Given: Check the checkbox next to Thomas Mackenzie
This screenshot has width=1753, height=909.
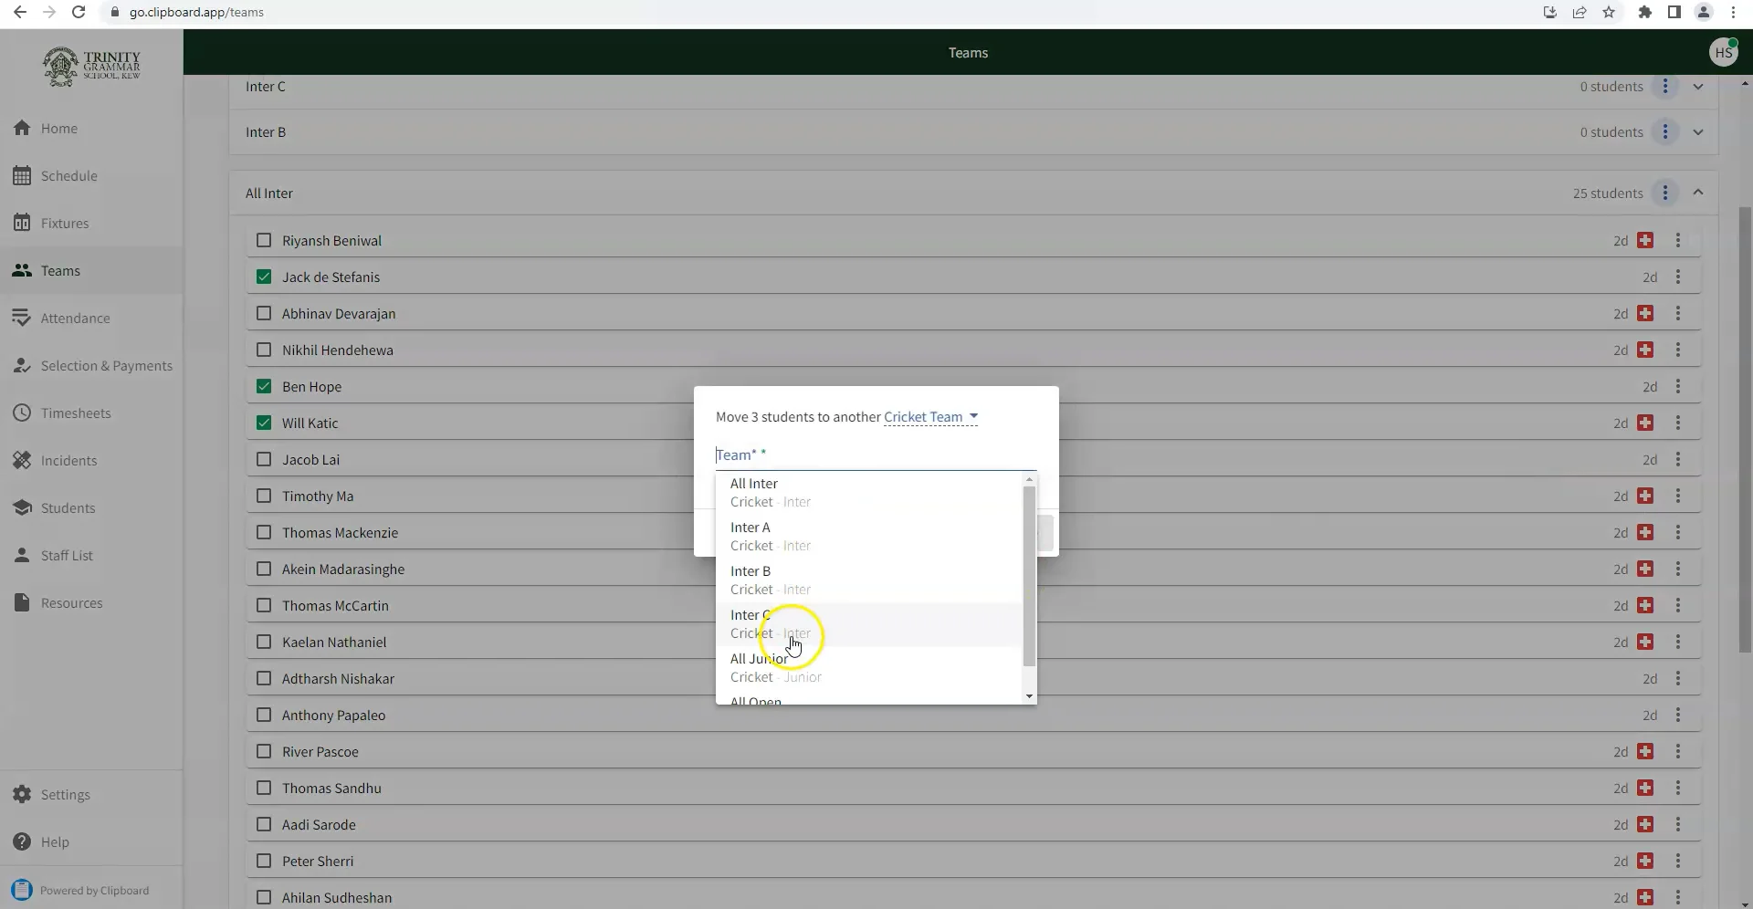Looking at the screenshot, I should [264, 532].
